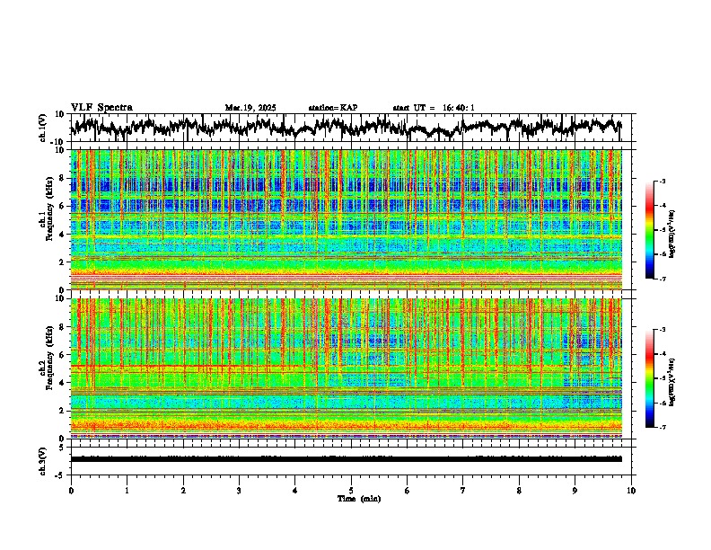711x550 pixels.
Task: Pick the ch.1 spectrogram color scale bar
Action: pos(650,230)
